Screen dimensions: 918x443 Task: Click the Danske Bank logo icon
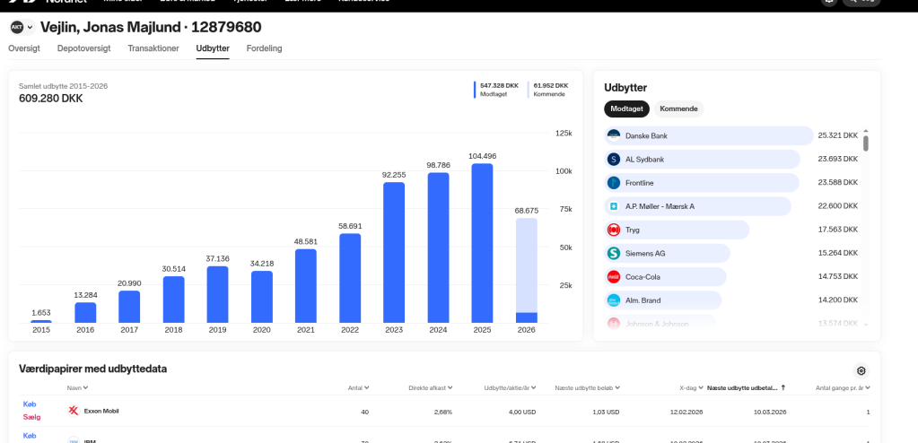pyautogui.click(x=614, y=135)
